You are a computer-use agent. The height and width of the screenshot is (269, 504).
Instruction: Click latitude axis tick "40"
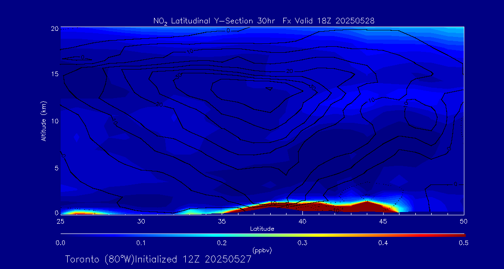point(302,221)
